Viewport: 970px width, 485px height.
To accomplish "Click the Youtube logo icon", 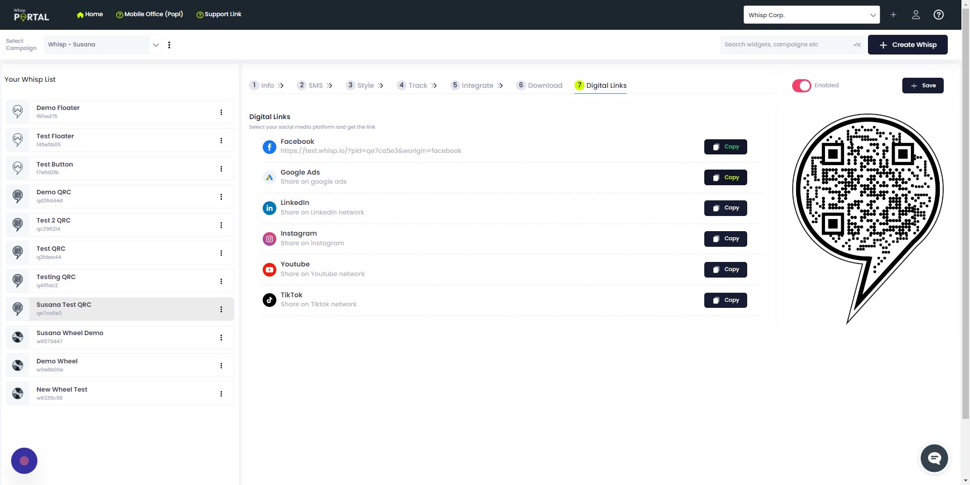I will click(x=269, y=270).
